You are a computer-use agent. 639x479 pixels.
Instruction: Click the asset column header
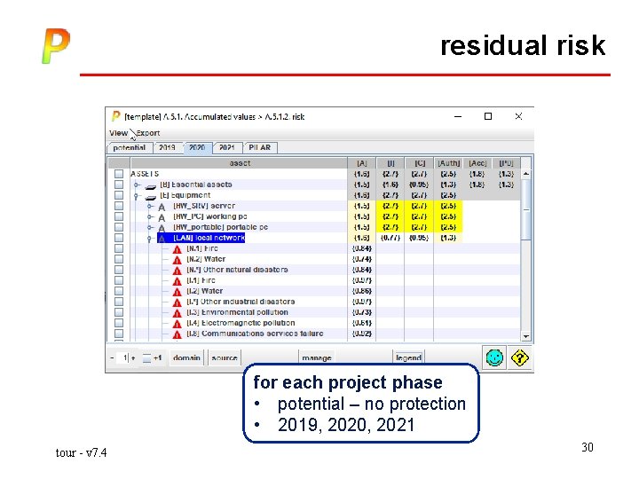tap(240, 163)
